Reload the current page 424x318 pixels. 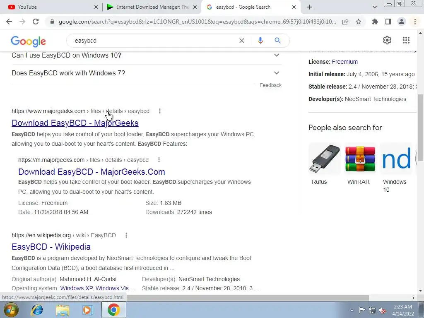click(x=36, y=22)
